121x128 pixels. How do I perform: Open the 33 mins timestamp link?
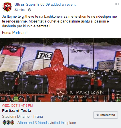click(20, 10)
